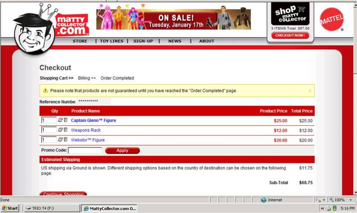Delete Captain Glenn Figure with trash icon

pos(66,120)
